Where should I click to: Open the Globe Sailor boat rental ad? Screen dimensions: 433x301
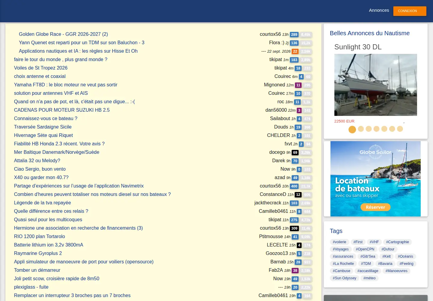[376, 179]
